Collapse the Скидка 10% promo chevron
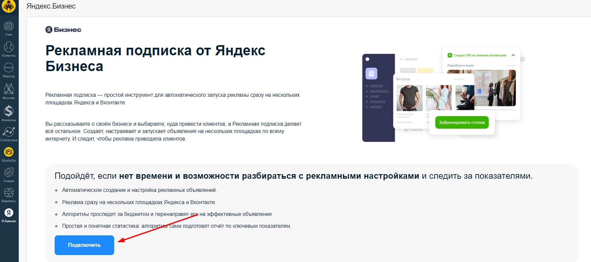591x262 pixels. (513, 55)
